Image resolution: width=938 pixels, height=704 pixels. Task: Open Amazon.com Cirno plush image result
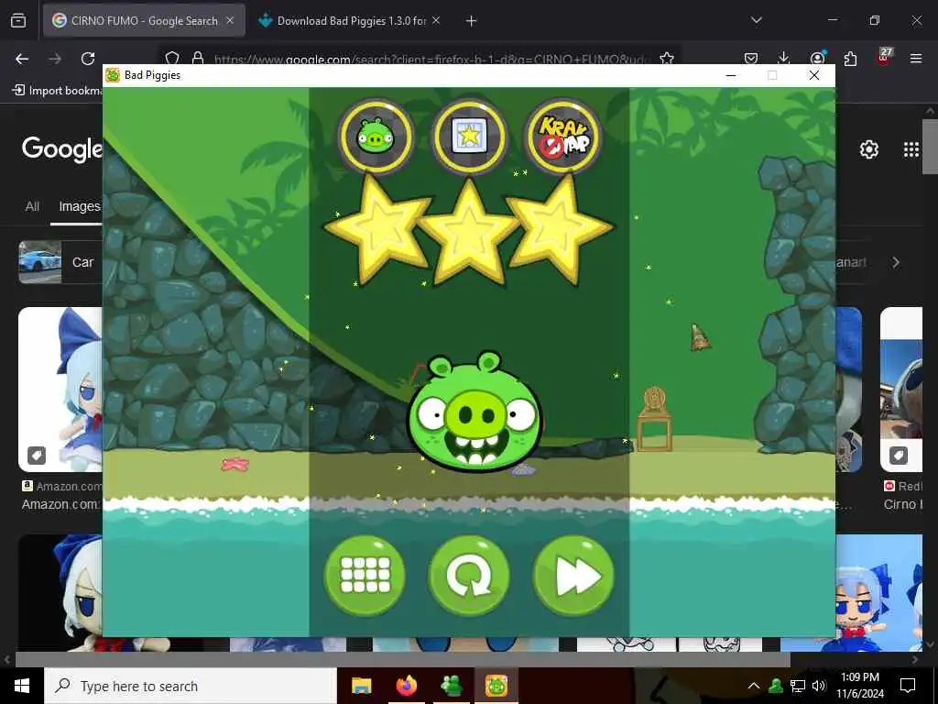coord(60,389)
